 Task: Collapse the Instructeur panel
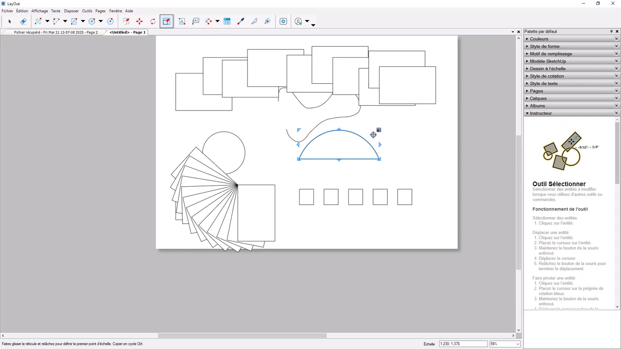point(527,113)
